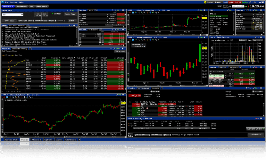This screenshot has width=266, height=160.
Task: Click the wrench in the Open Interest panel
Action: pos(256,37)
